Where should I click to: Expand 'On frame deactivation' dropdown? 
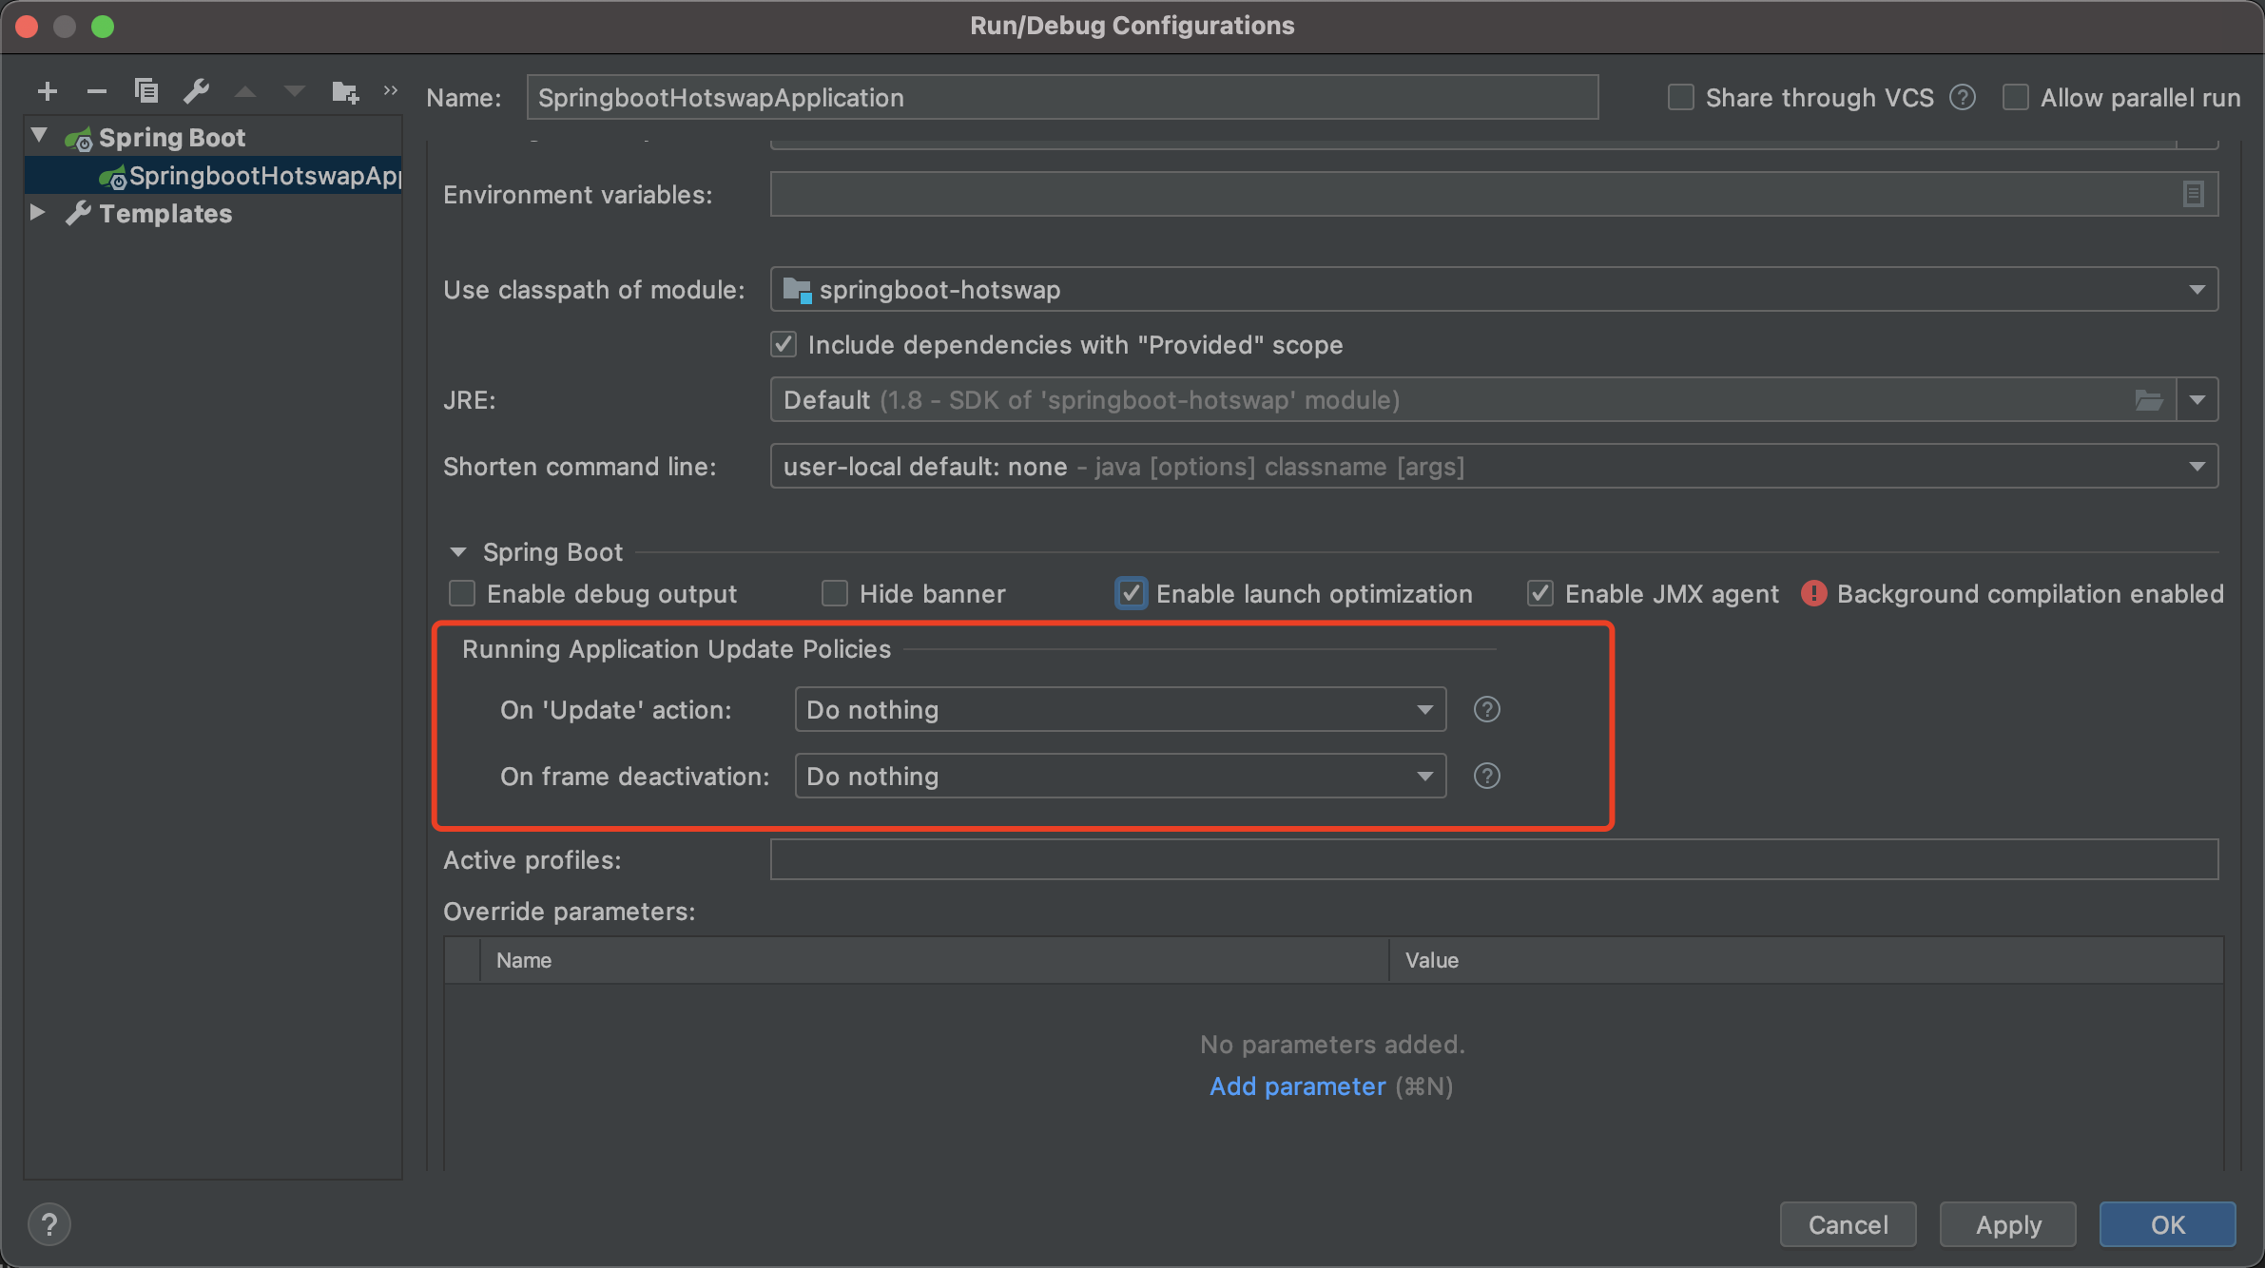pos(1423,775)
